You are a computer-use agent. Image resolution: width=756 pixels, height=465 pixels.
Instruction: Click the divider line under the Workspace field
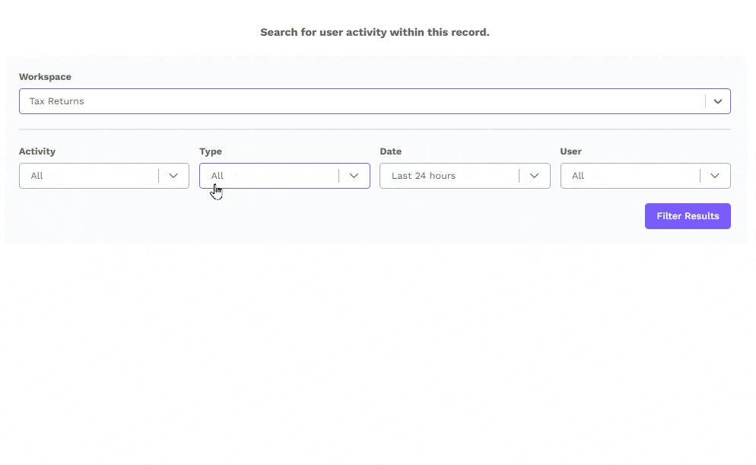(375, 129)
